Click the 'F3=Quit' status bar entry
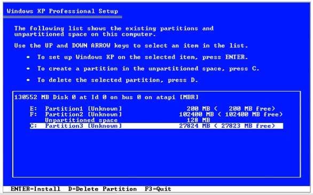 coord(158,189)
